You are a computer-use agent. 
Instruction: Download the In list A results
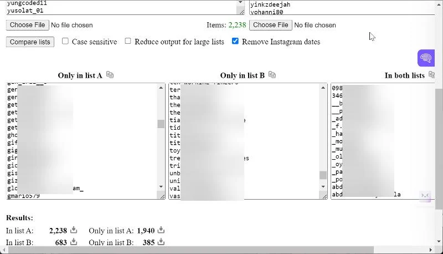(74, 230)
